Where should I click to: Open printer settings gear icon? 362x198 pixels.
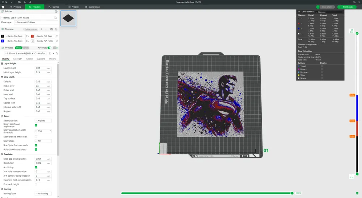[56, 12]
